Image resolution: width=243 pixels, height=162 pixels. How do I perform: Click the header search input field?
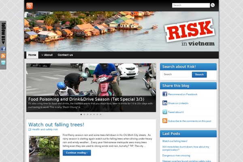pos(191,5)
